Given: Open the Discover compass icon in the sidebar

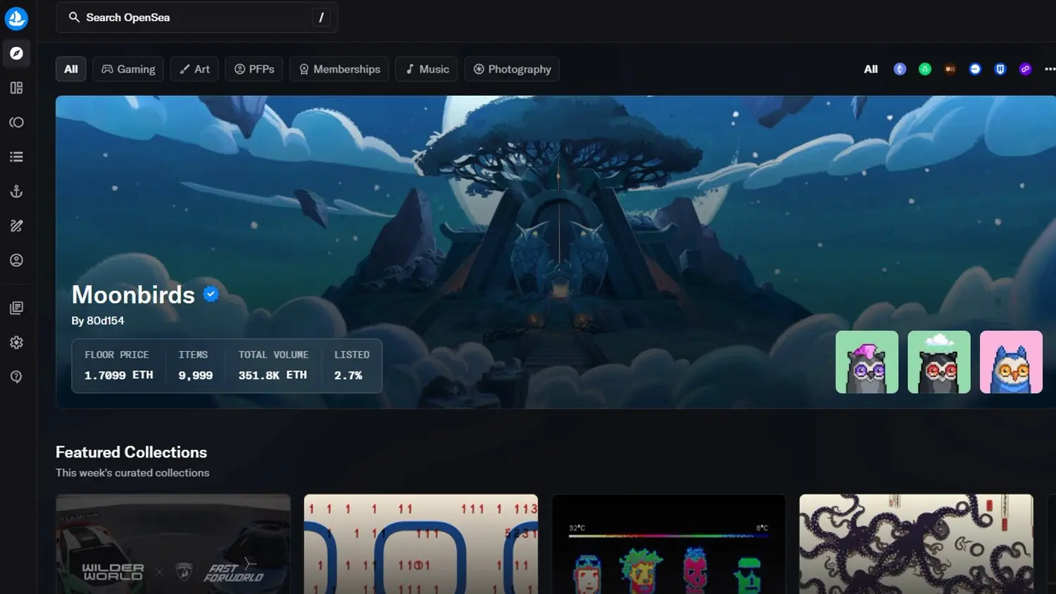Looking at the screenshot, I should pyautogui.click(x=16, y=53).
